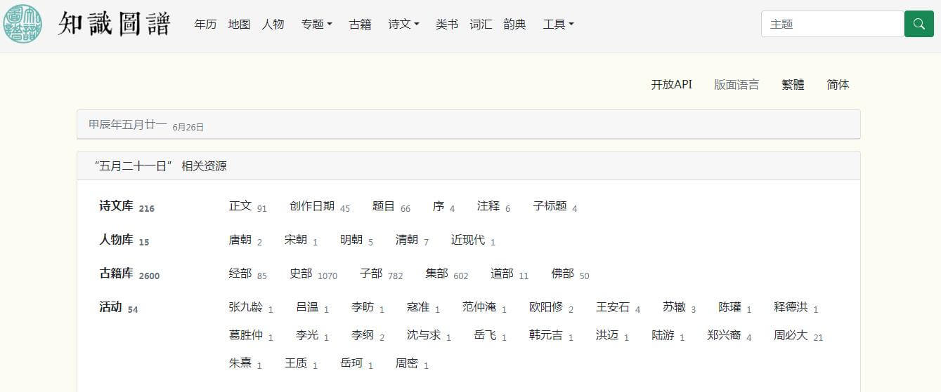Screen dimensions: 941x392
Task: Show 宋朝 people results
Action: (296, 240)
